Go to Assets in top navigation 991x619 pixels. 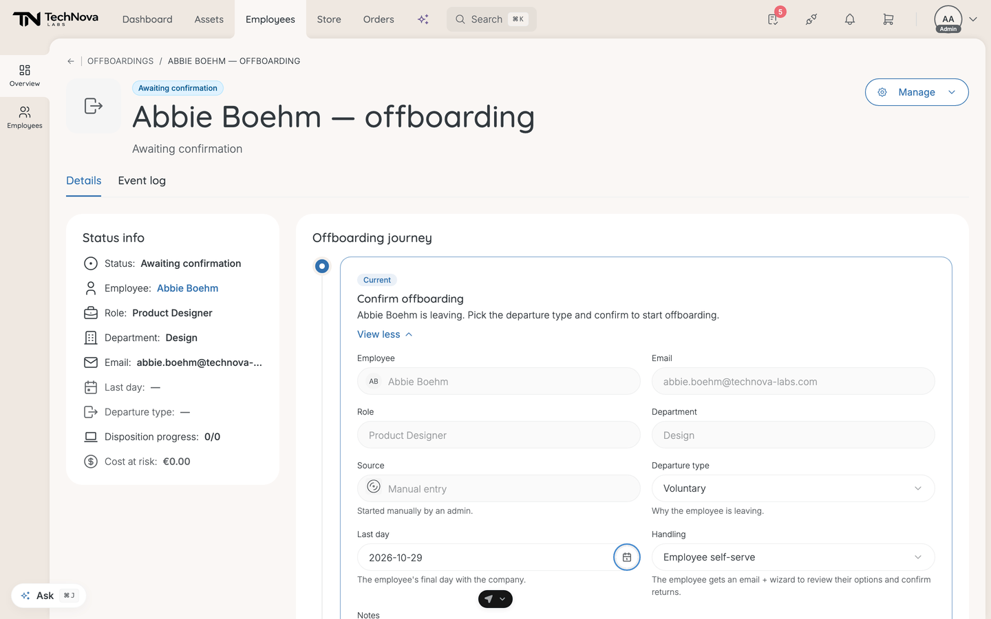209,19
